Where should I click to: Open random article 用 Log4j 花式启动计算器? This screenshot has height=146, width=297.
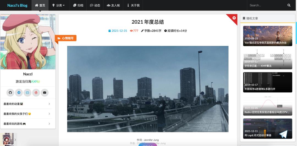tap(268, 129)
